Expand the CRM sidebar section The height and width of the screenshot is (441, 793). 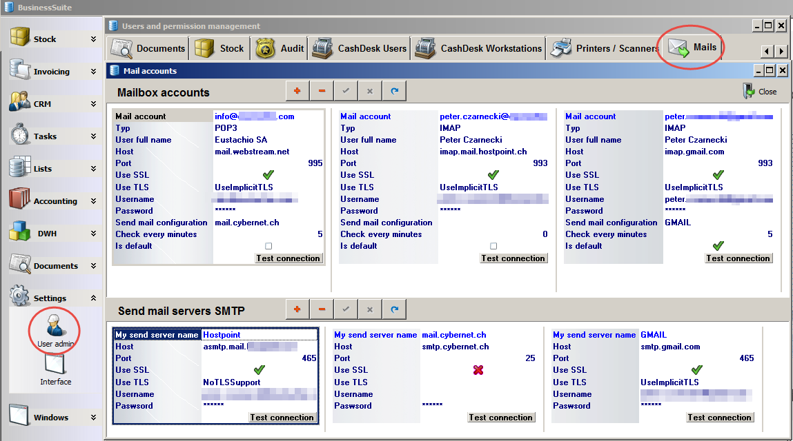93,104
